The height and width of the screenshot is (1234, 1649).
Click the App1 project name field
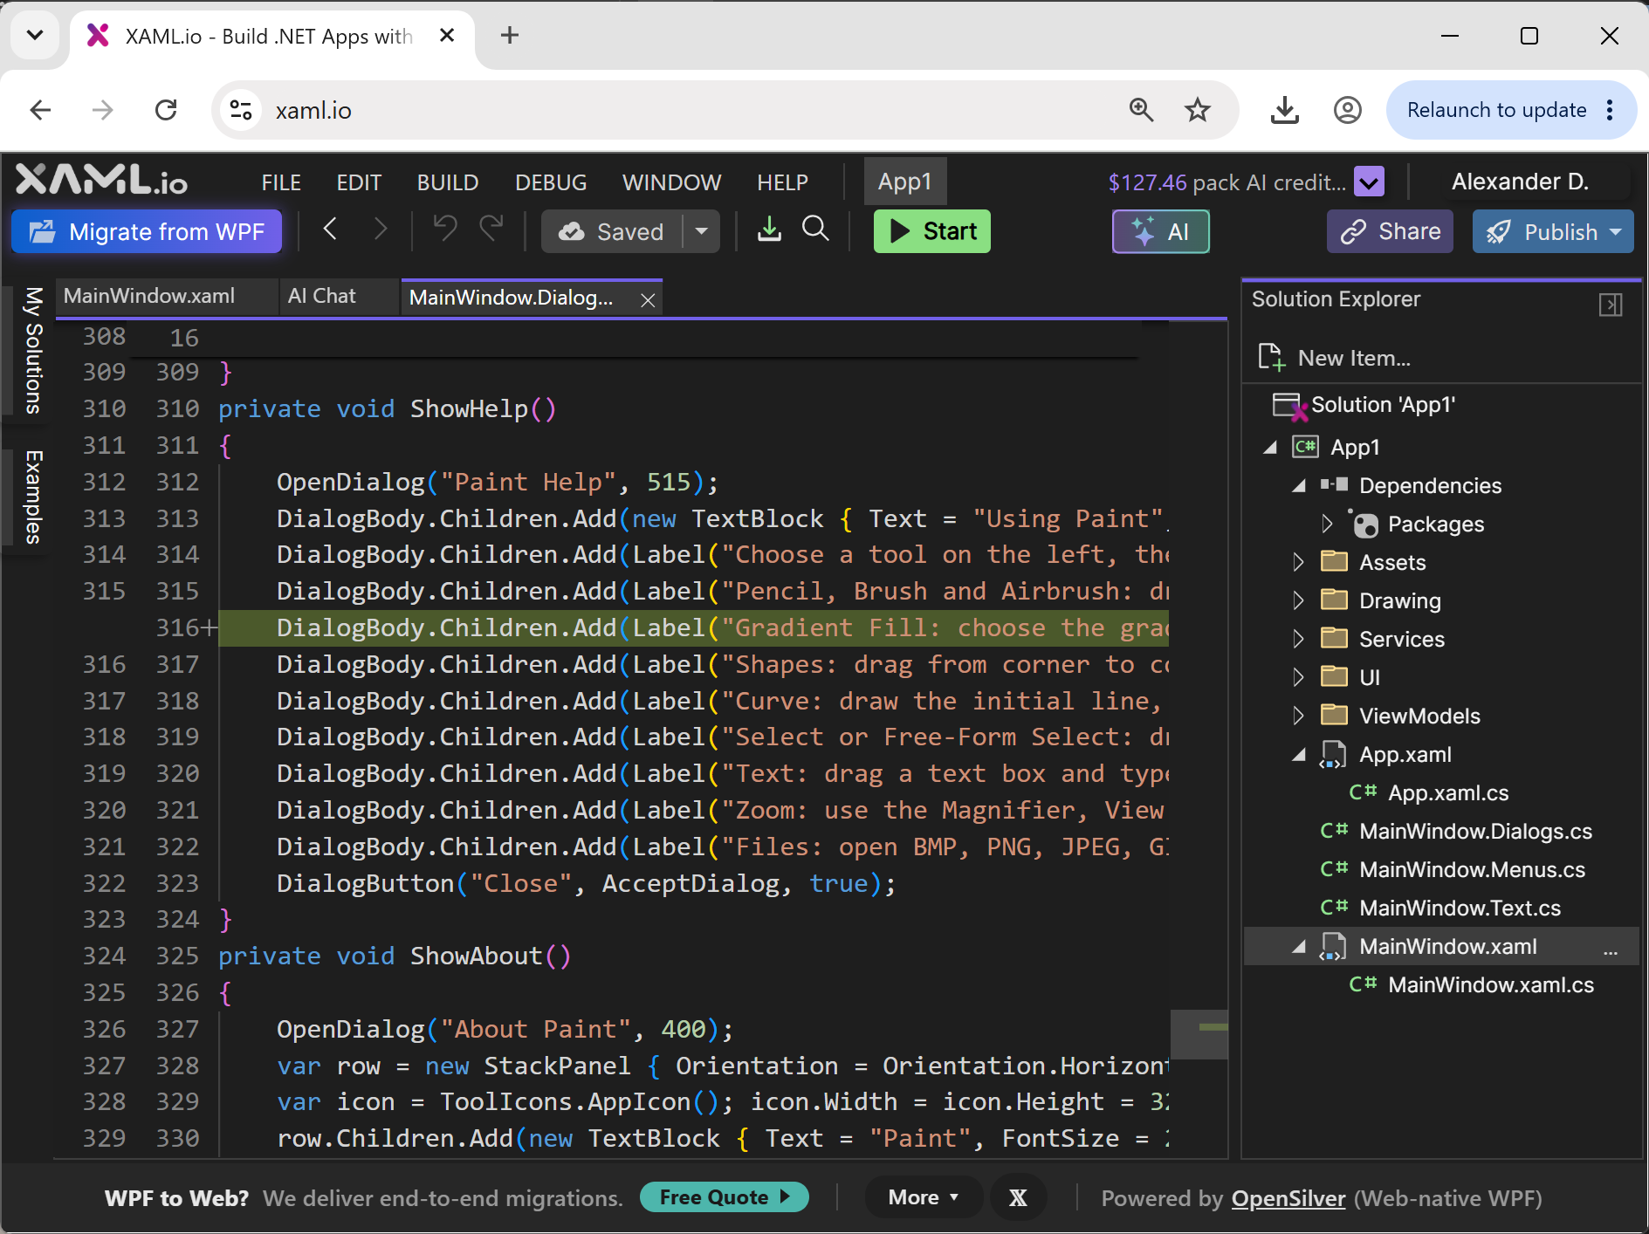coord(905,182)
